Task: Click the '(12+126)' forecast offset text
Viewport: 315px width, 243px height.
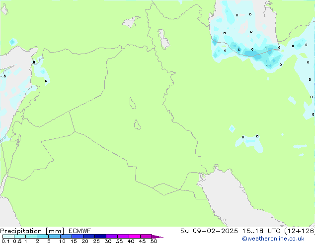Action: [300, 231]
